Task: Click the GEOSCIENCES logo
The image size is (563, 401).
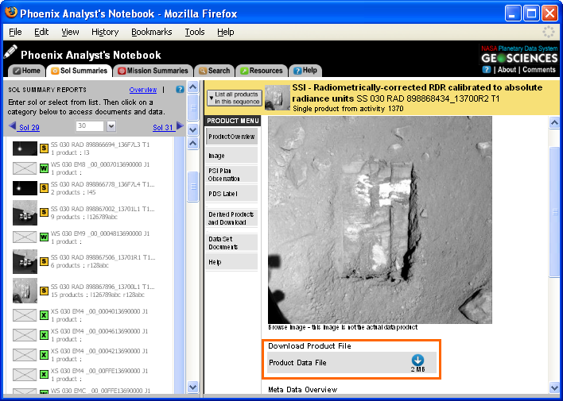Action: 519,58
